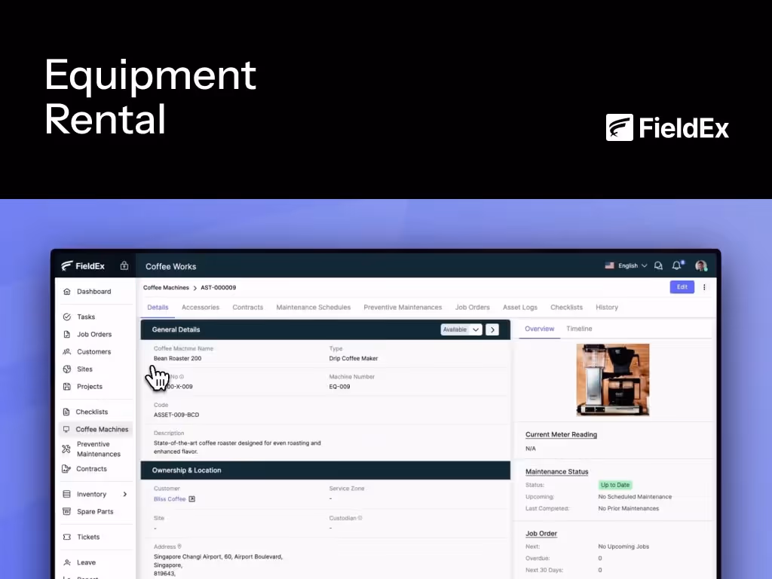Click the Preventive Maintenances tools icon
The height and width of the screenshot is (579, 772).
66,449
